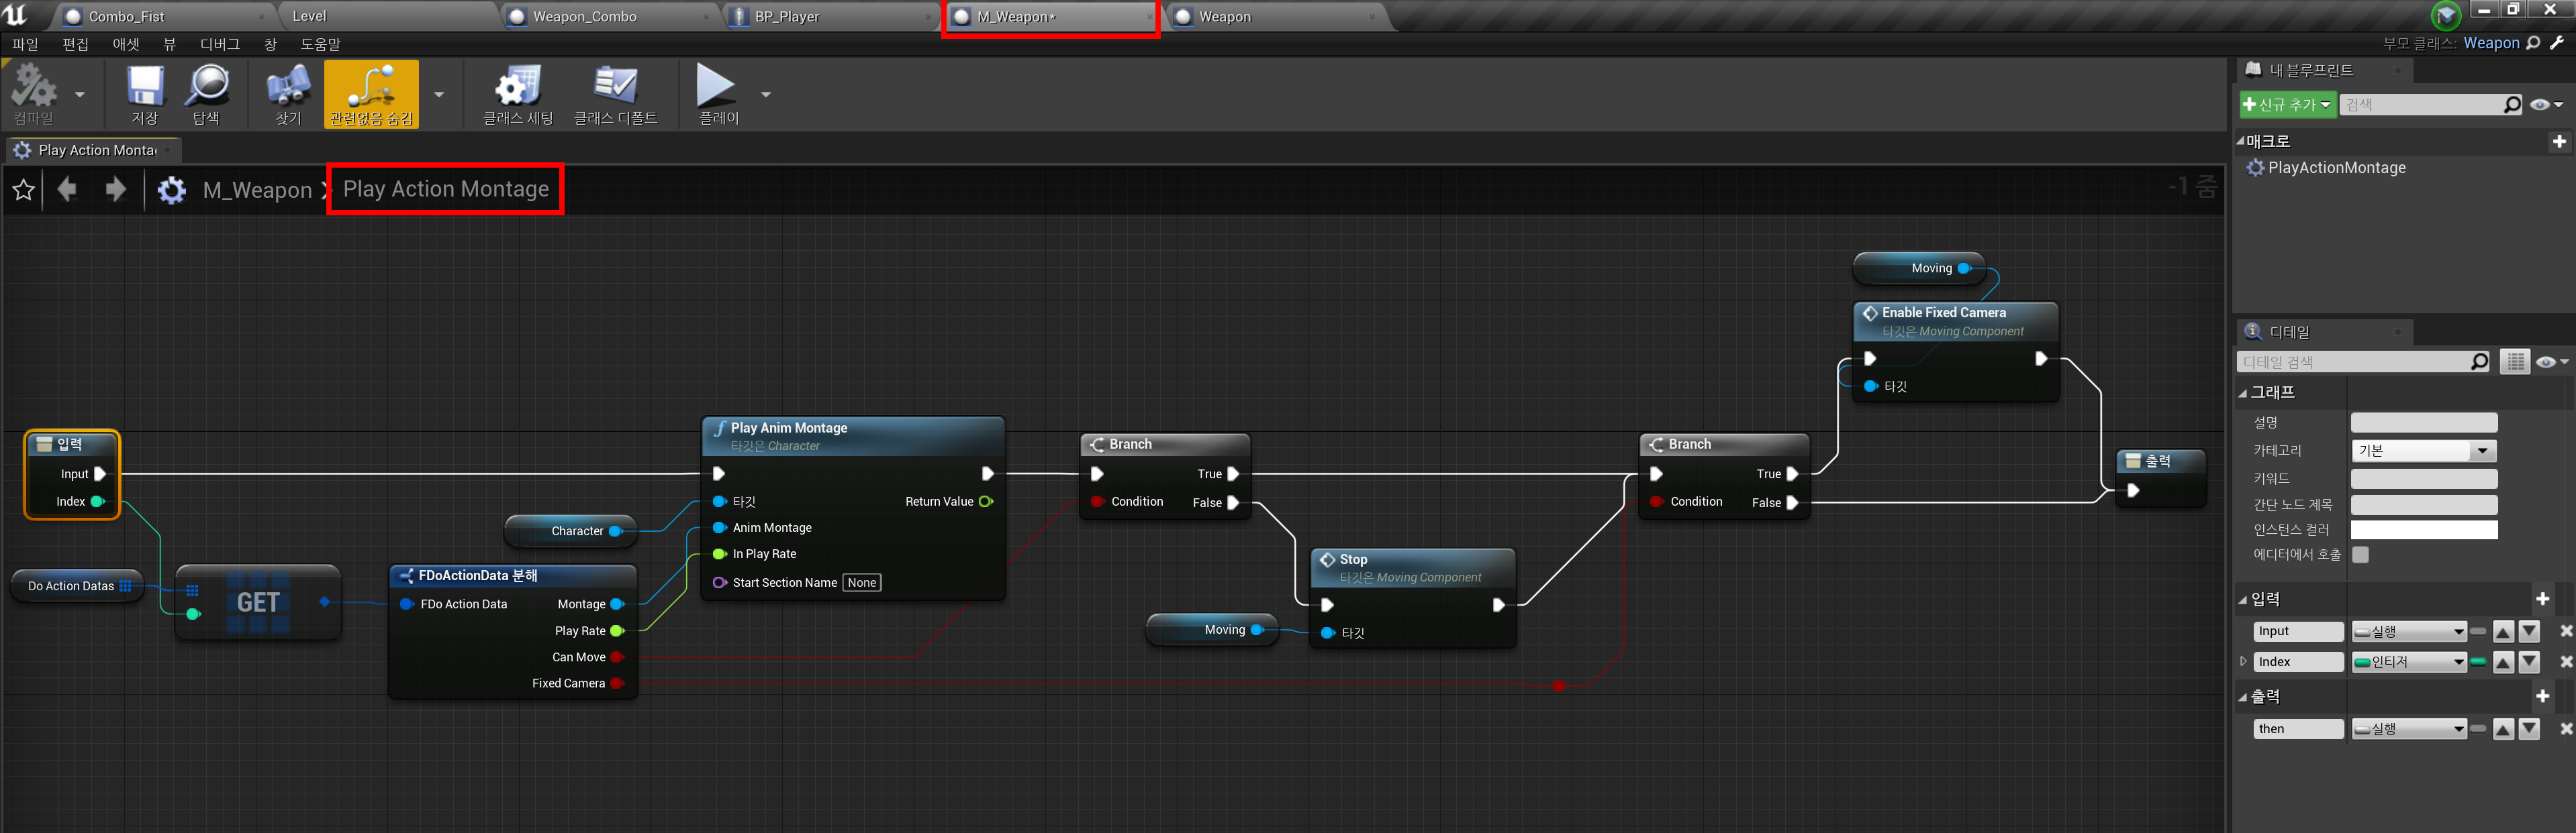Toggle the Call in Editor (에디터에서 호출) checkbox
This screenshot has width=2576, height=833.
tap(2360, 555)
